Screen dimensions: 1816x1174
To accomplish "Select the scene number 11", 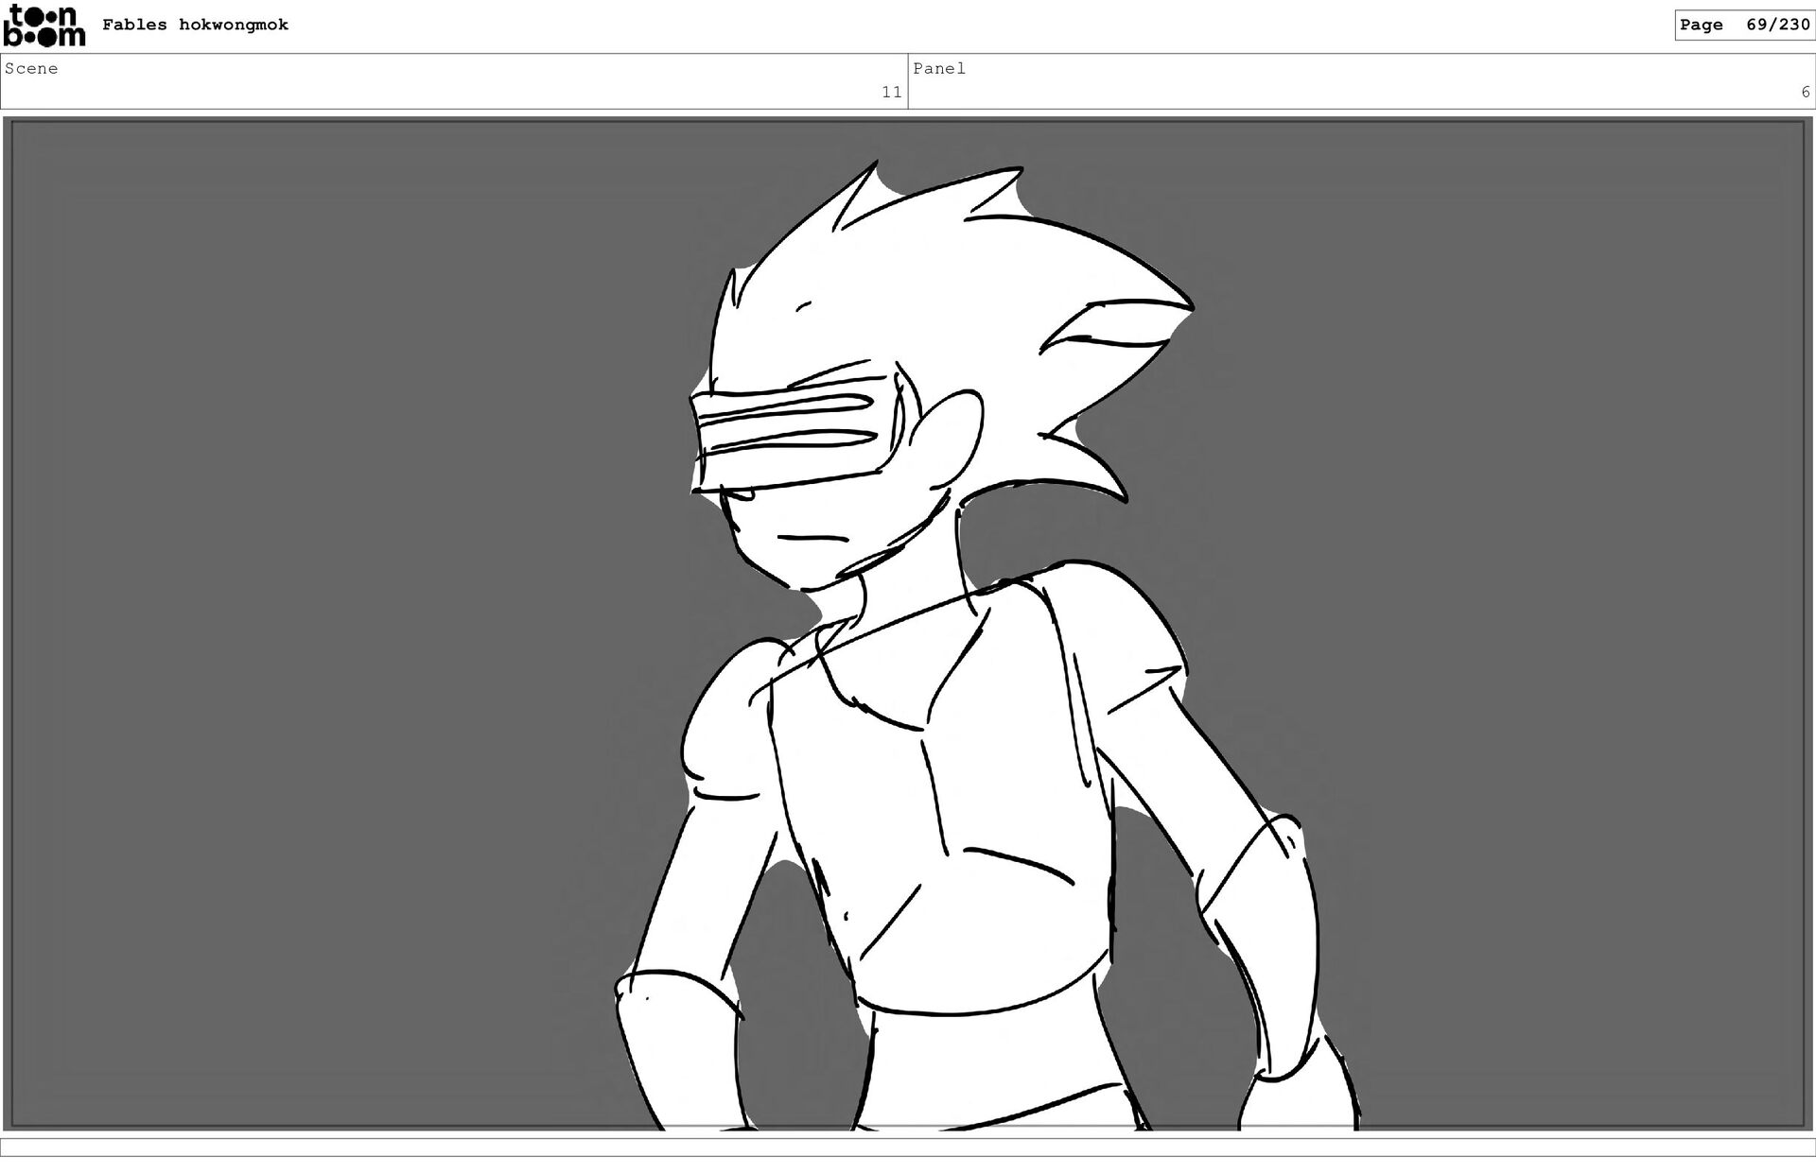I will (891, 92).
